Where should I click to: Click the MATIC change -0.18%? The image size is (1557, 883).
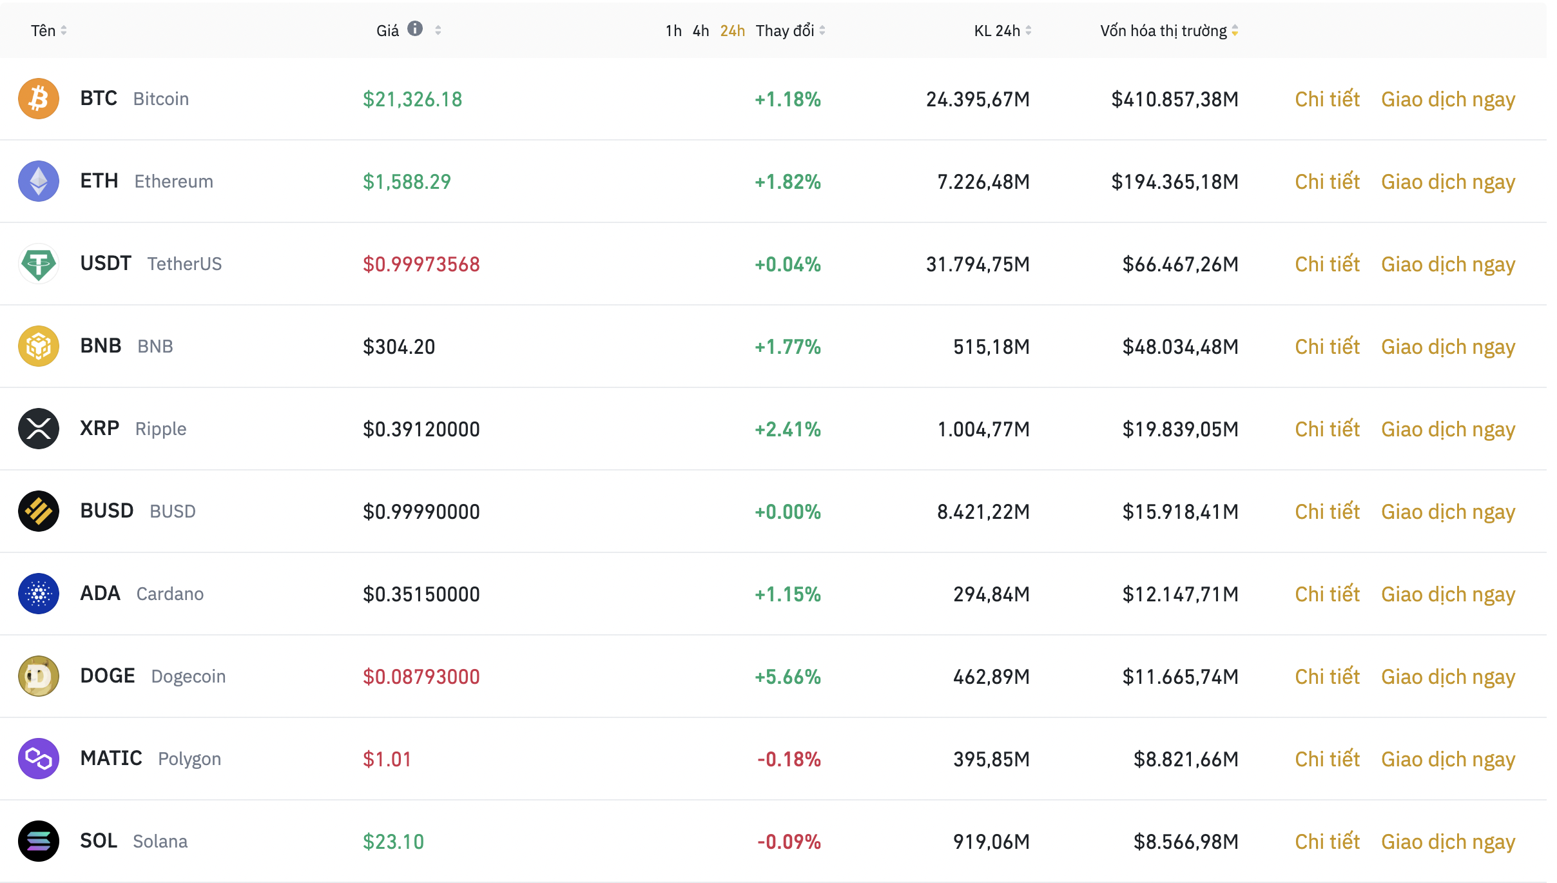[x=789, y=759]
